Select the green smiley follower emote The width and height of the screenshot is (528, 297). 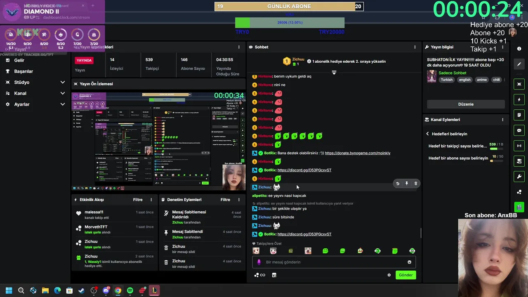[x=325, y=251]
